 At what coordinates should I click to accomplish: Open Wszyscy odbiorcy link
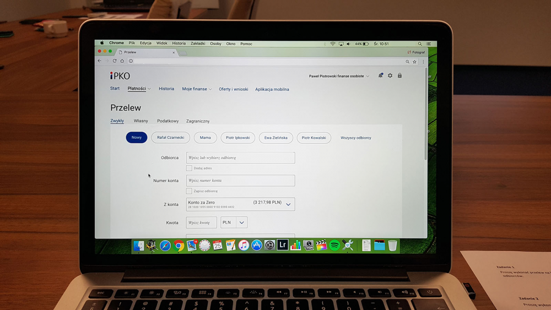[x=355, y=138]
